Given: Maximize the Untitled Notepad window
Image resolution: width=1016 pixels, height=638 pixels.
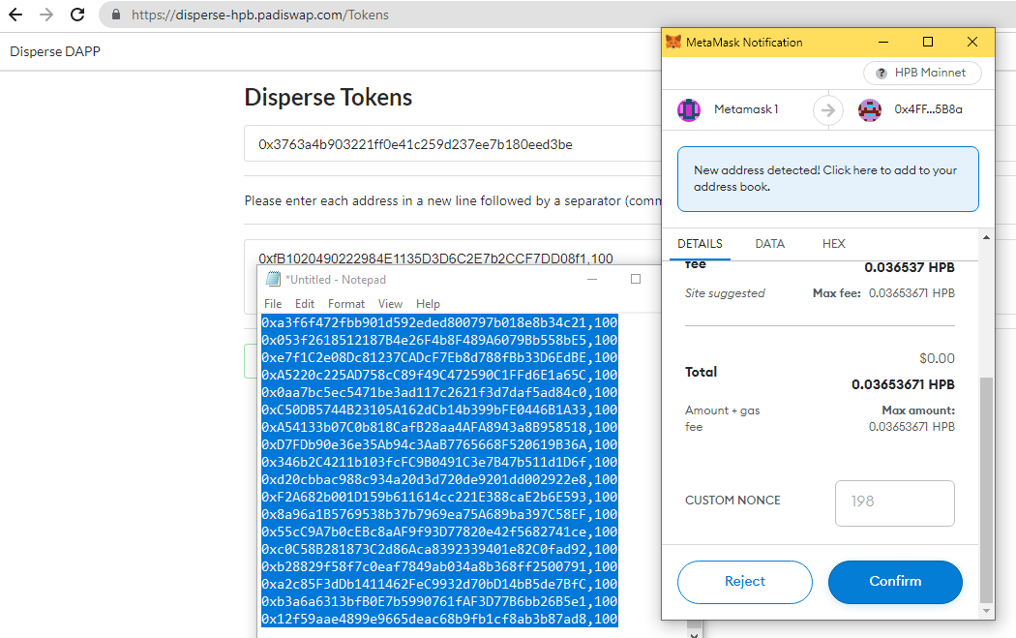Looking at the screenshot, I should (x=636, y=279).
